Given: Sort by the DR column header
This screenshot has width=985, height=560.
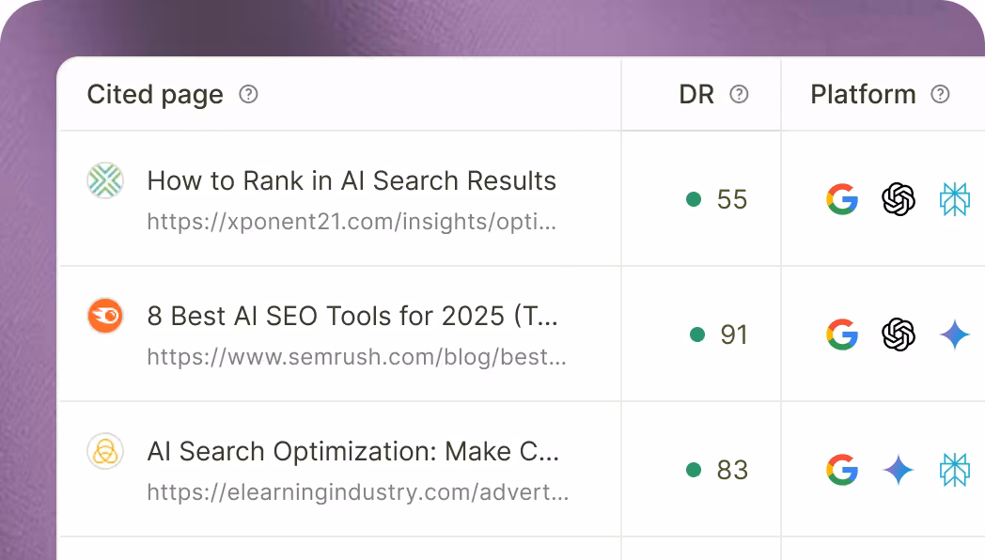Looking at the screenshot, I should click(696, 94).
